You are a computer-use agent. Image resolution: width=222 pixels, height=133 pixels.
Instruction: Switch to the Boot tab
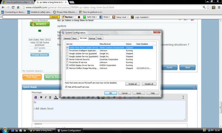(x=75, y=38)
